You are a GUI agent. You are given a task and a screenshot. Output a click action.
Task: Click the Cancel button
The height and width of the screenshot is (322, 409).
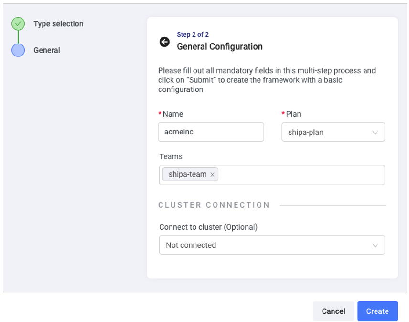[333, 311]
